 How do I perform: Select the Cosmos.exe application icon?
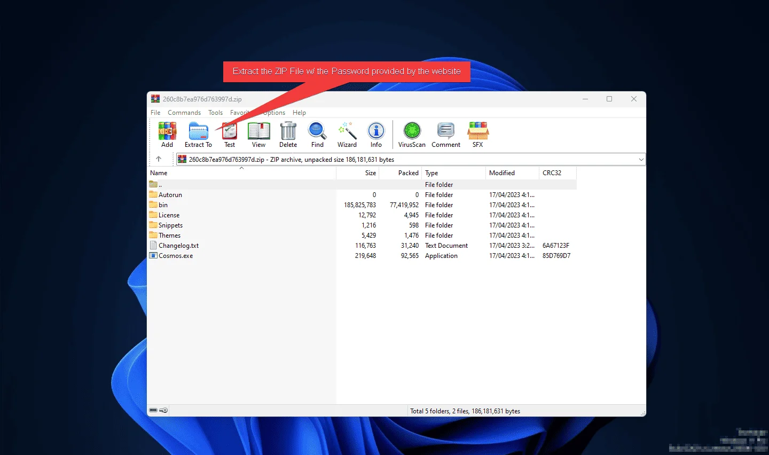pos(153,256)
